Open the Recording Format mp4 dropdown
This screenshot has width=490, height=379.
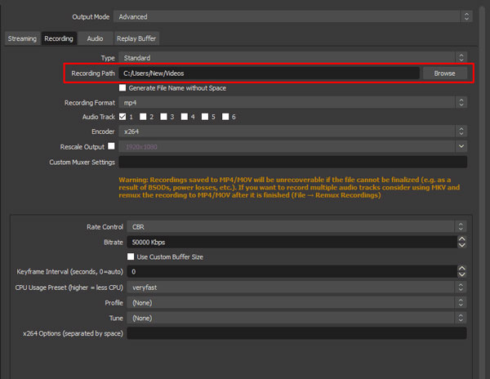[x=293, y=102]
